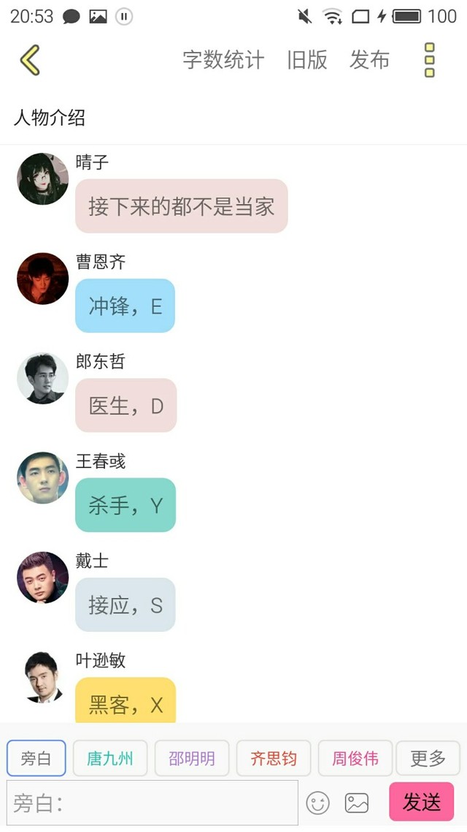Open the emoji picker smiley icon
The width and height of the screenshot is (467, 832).
[x=317, y=803]
